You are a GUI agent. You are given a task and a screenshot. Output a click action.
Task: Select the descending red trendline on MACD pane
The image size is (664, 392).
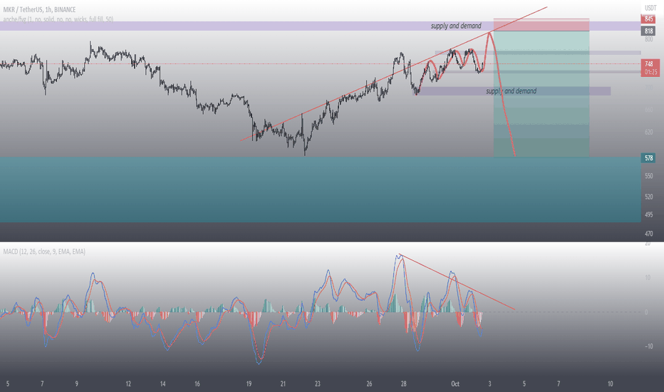[457, 282]
